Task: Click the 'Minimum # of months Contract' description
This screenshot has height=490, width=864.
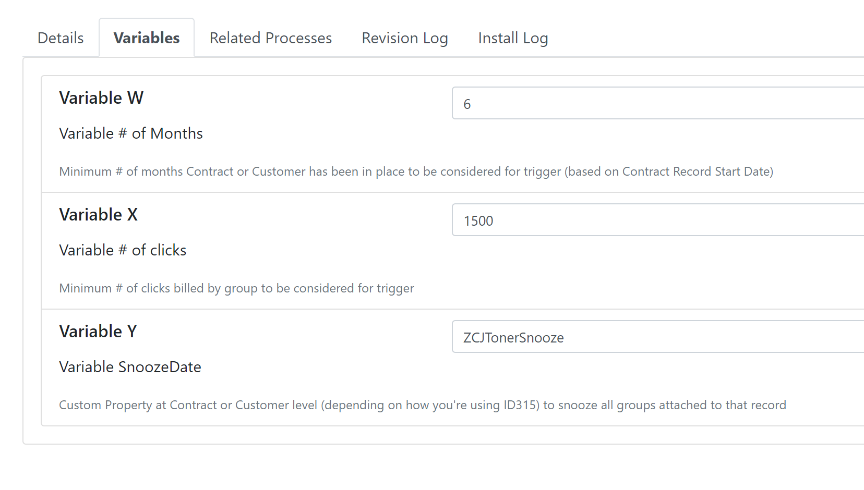Action: coord(416,171)
